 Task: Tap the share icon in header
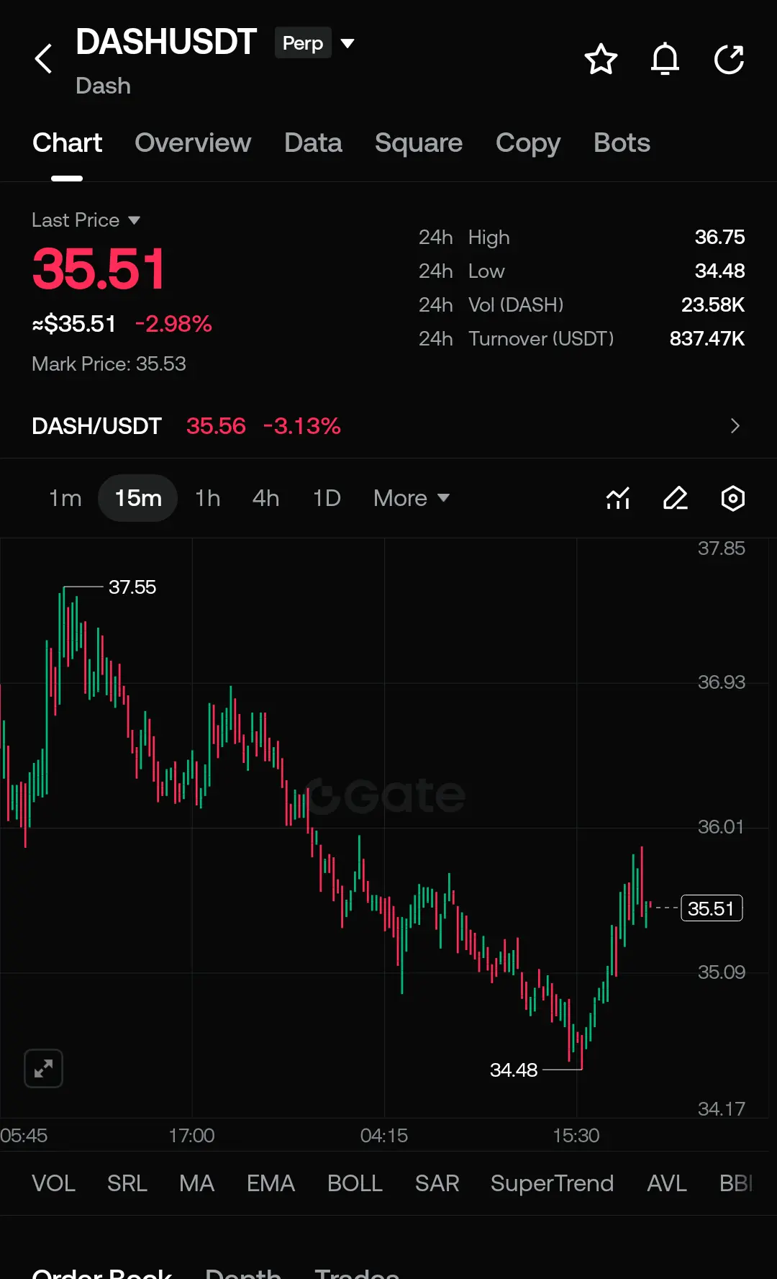coord(729,59)
